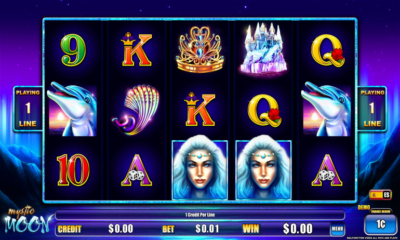Select the Q symbol on fifth reel
This screenshot has height=240, width=400.
[328, 50]
